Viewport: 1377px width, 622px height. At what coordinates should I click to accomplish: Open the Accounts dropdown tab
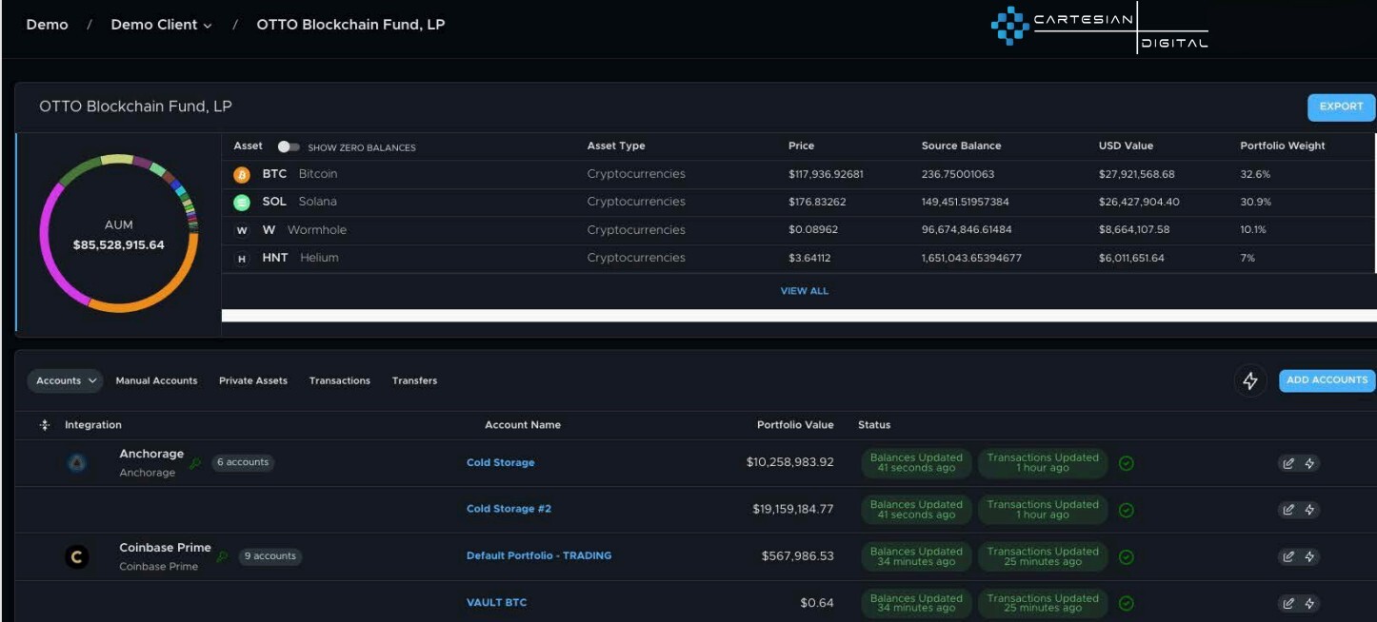pyautogui.click(x=65, y=380)
